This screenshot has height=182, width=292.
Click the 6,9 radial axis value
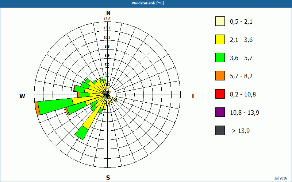107,56
